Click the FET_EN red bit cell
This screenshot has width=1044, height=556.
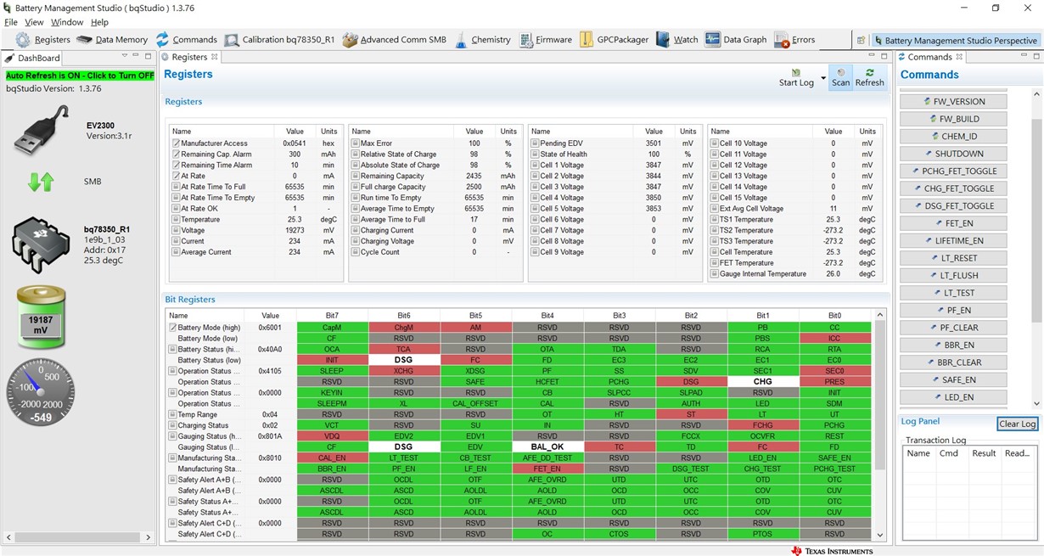(547, 469)
